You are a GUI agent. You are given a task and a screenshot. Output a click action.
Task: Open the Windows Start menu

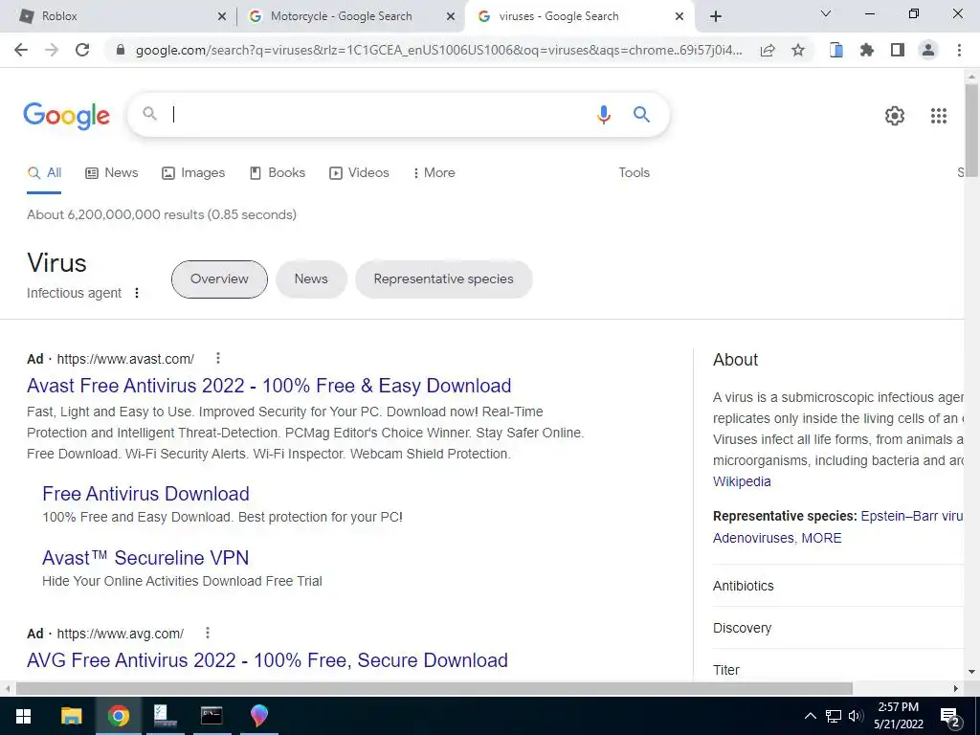point(23,716)
